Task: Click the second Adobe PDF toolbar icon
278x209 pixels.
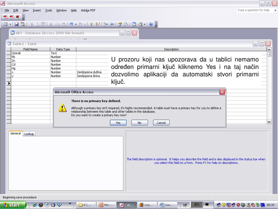Action: (12, 17)
